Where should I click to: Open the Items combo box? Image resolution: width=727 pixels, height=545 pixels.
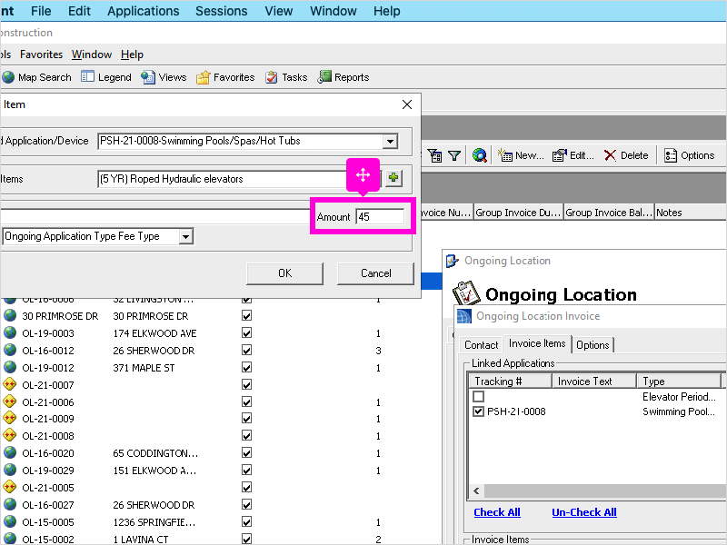pos(239,179)
